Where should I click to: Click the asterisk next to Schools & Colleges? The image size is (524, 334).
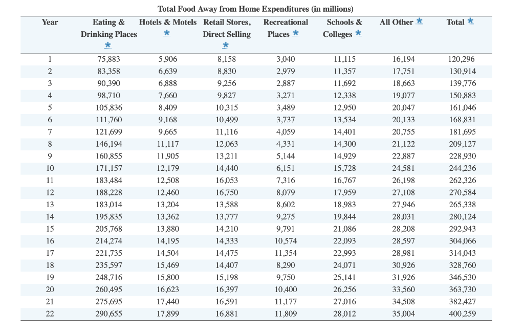(358, 33)
